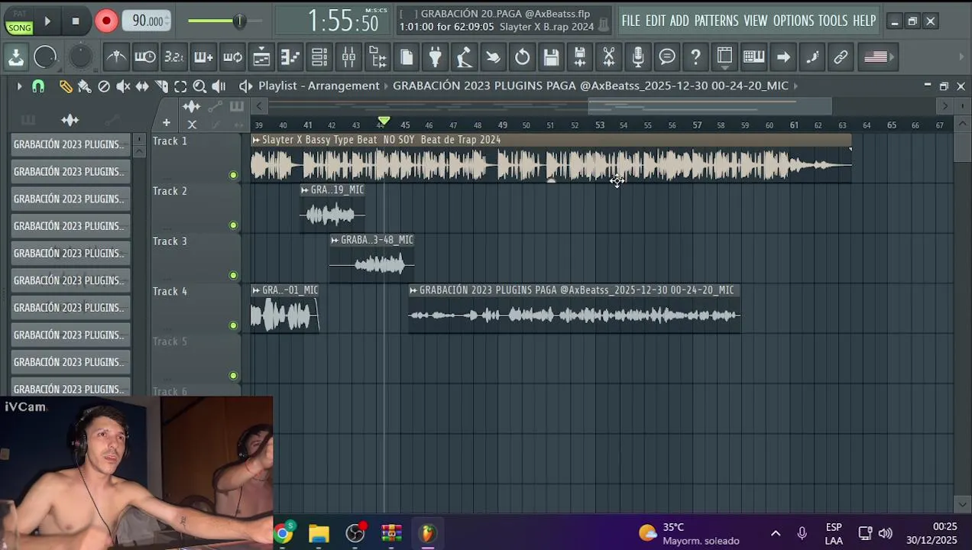Open the VIEW menu
Image resolution: width=972 pixels, height=550 pixels.
[755, 21]
